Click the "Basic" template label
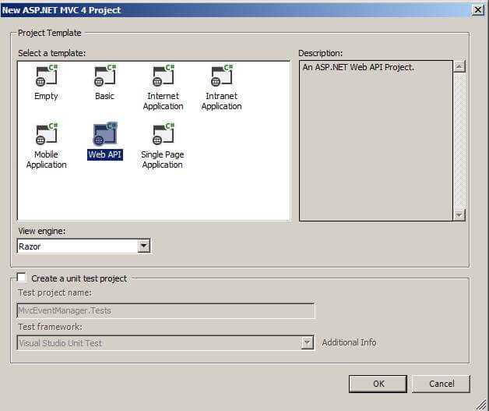 pyautogui.click(x=105, y=96)
